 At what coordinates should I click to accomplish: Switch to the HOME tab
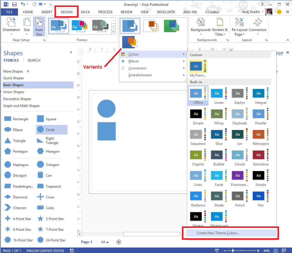[28, 12]
